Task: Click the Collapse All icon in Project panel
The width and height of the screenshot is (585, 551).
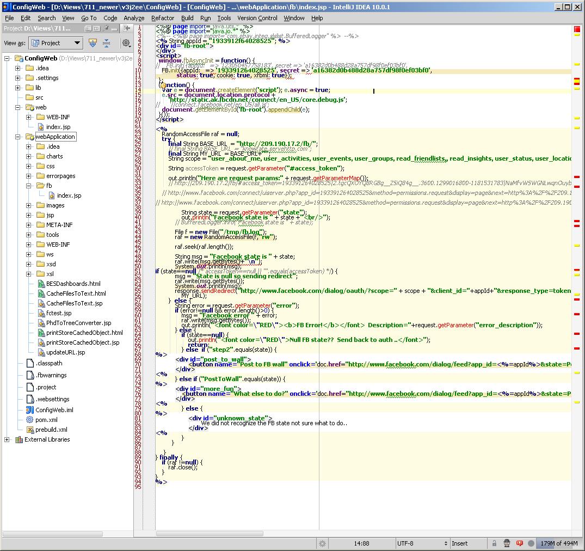Action: pos(106,43)
